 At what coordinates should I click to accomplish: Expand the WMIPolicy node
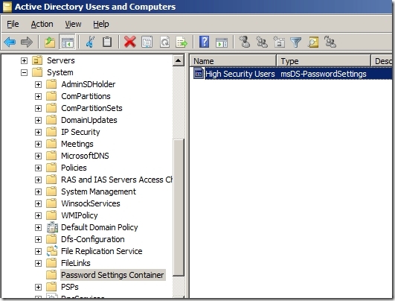click(38, 216)
